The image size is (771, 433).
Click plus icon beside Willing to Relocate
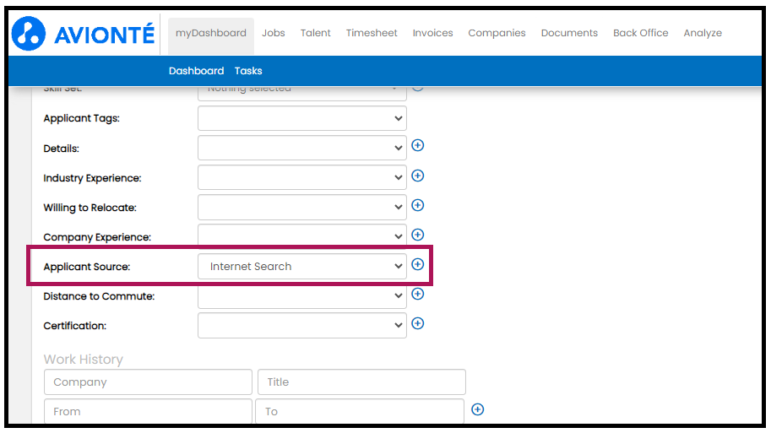pos(417,205)
